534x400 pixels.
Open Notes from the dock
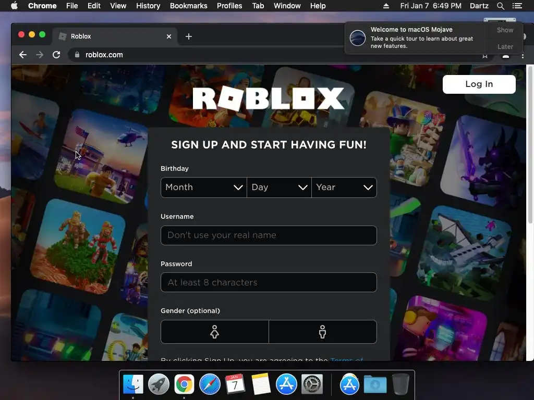click(x=261, y=384)
